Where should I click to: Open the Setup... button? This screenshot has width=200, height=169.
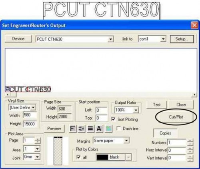(182, 39)
